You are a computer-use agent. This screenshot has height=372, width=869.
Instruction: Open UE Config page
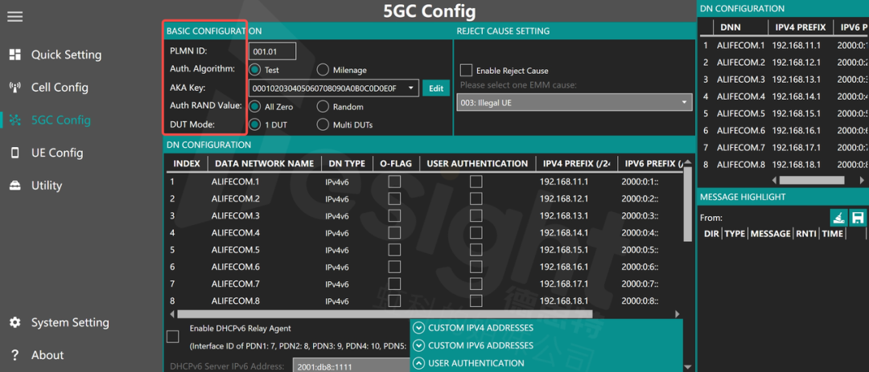coord(57,153)
